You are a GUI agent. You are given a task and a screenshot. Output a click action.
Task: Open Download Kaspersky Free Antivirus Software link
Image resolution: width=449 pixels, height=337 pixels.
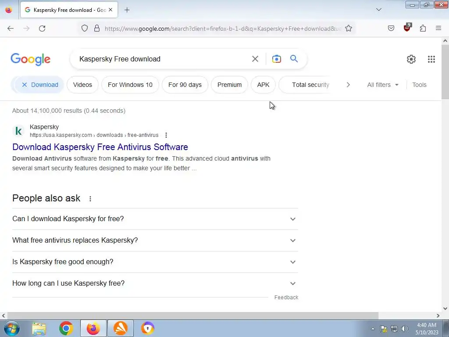pyautogui.click(x=100, y=147)
